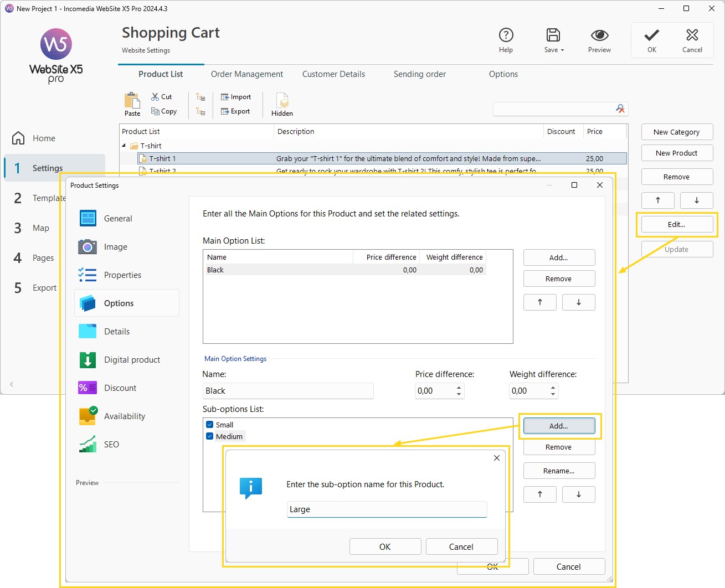Open Availability section

pyautogui.click(x=126, y=416)
